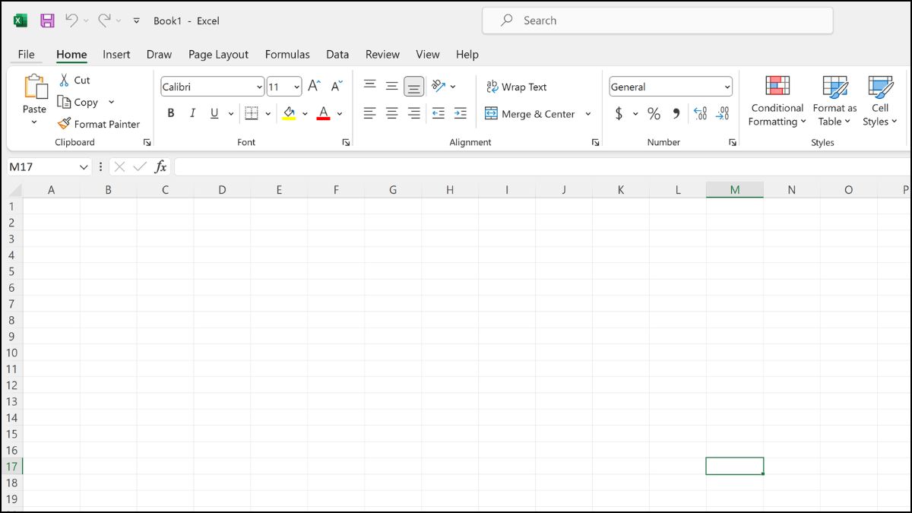Toggle underline formatting

click(214, 113)
